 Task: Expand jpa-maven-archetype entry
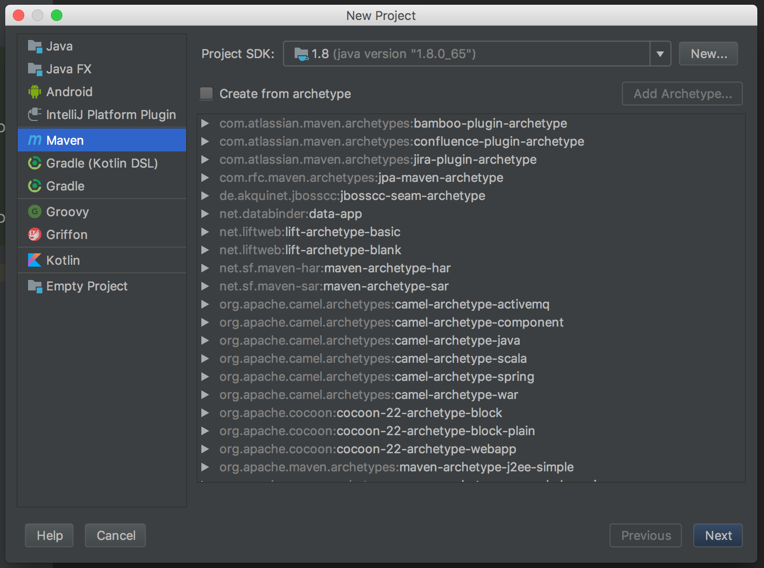205,178
